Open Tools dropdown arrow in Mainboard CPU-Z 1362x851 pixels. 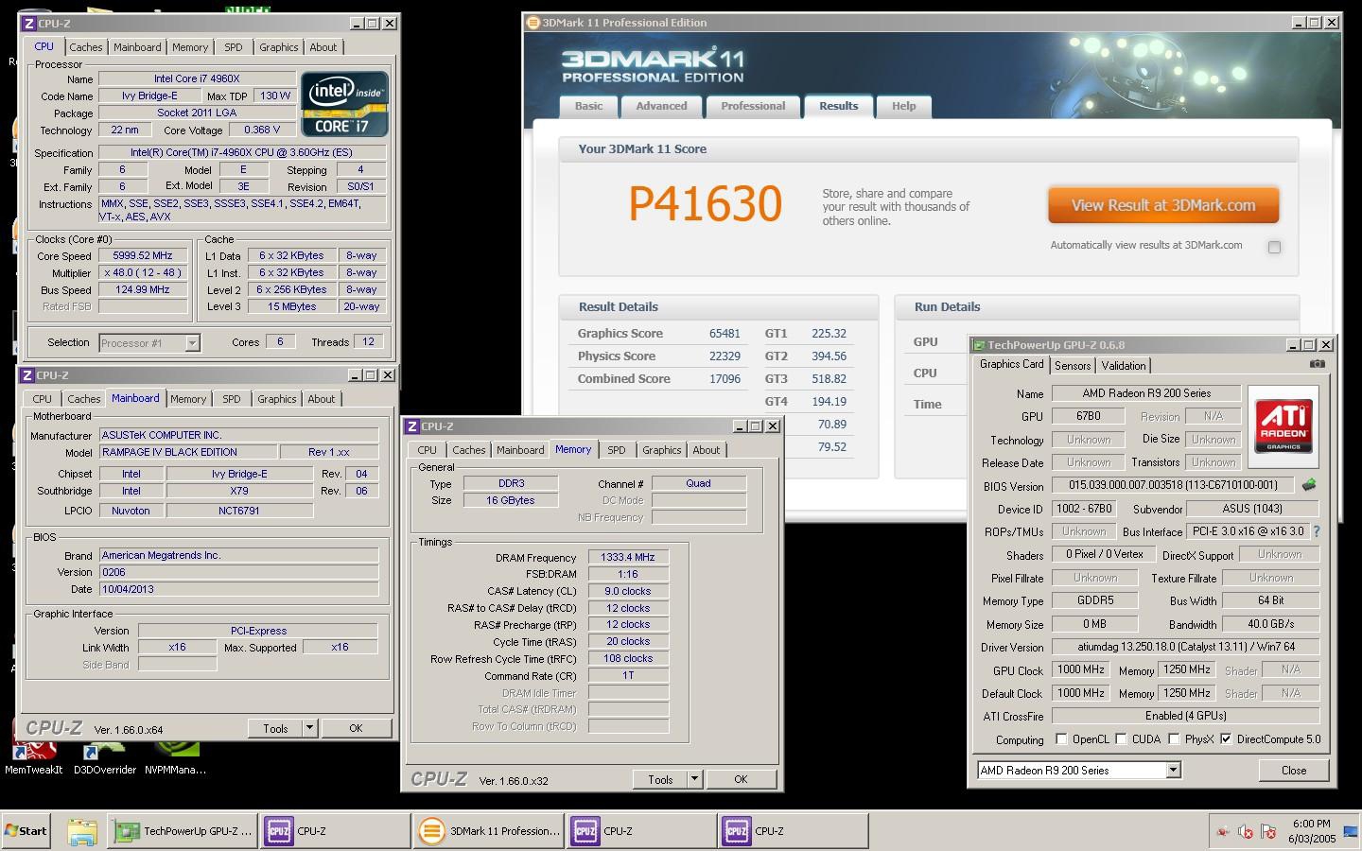(309, 728)
